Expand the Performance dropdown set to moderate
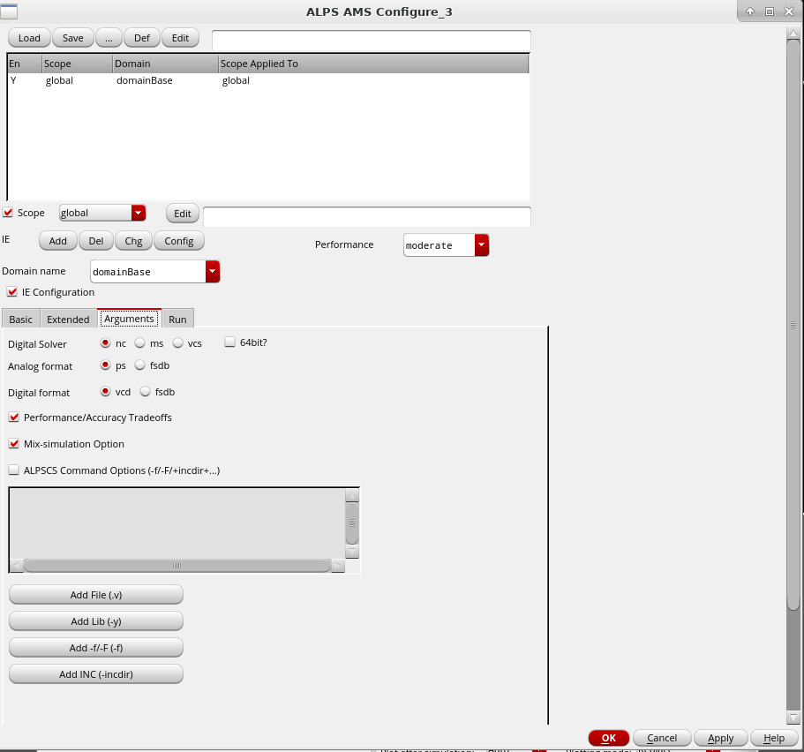Viewport: 804px width, 752px height. point(481,245)
